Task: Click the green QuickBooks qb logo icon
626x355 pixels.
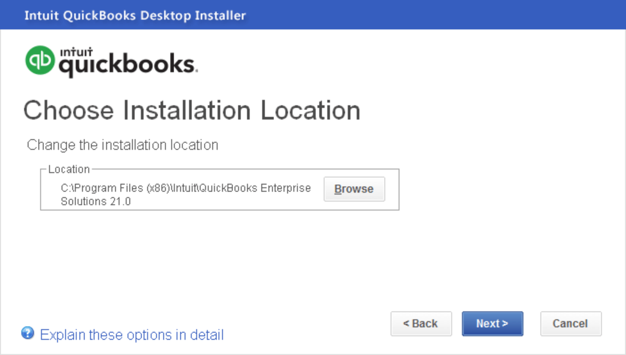Action: point(40,61)
